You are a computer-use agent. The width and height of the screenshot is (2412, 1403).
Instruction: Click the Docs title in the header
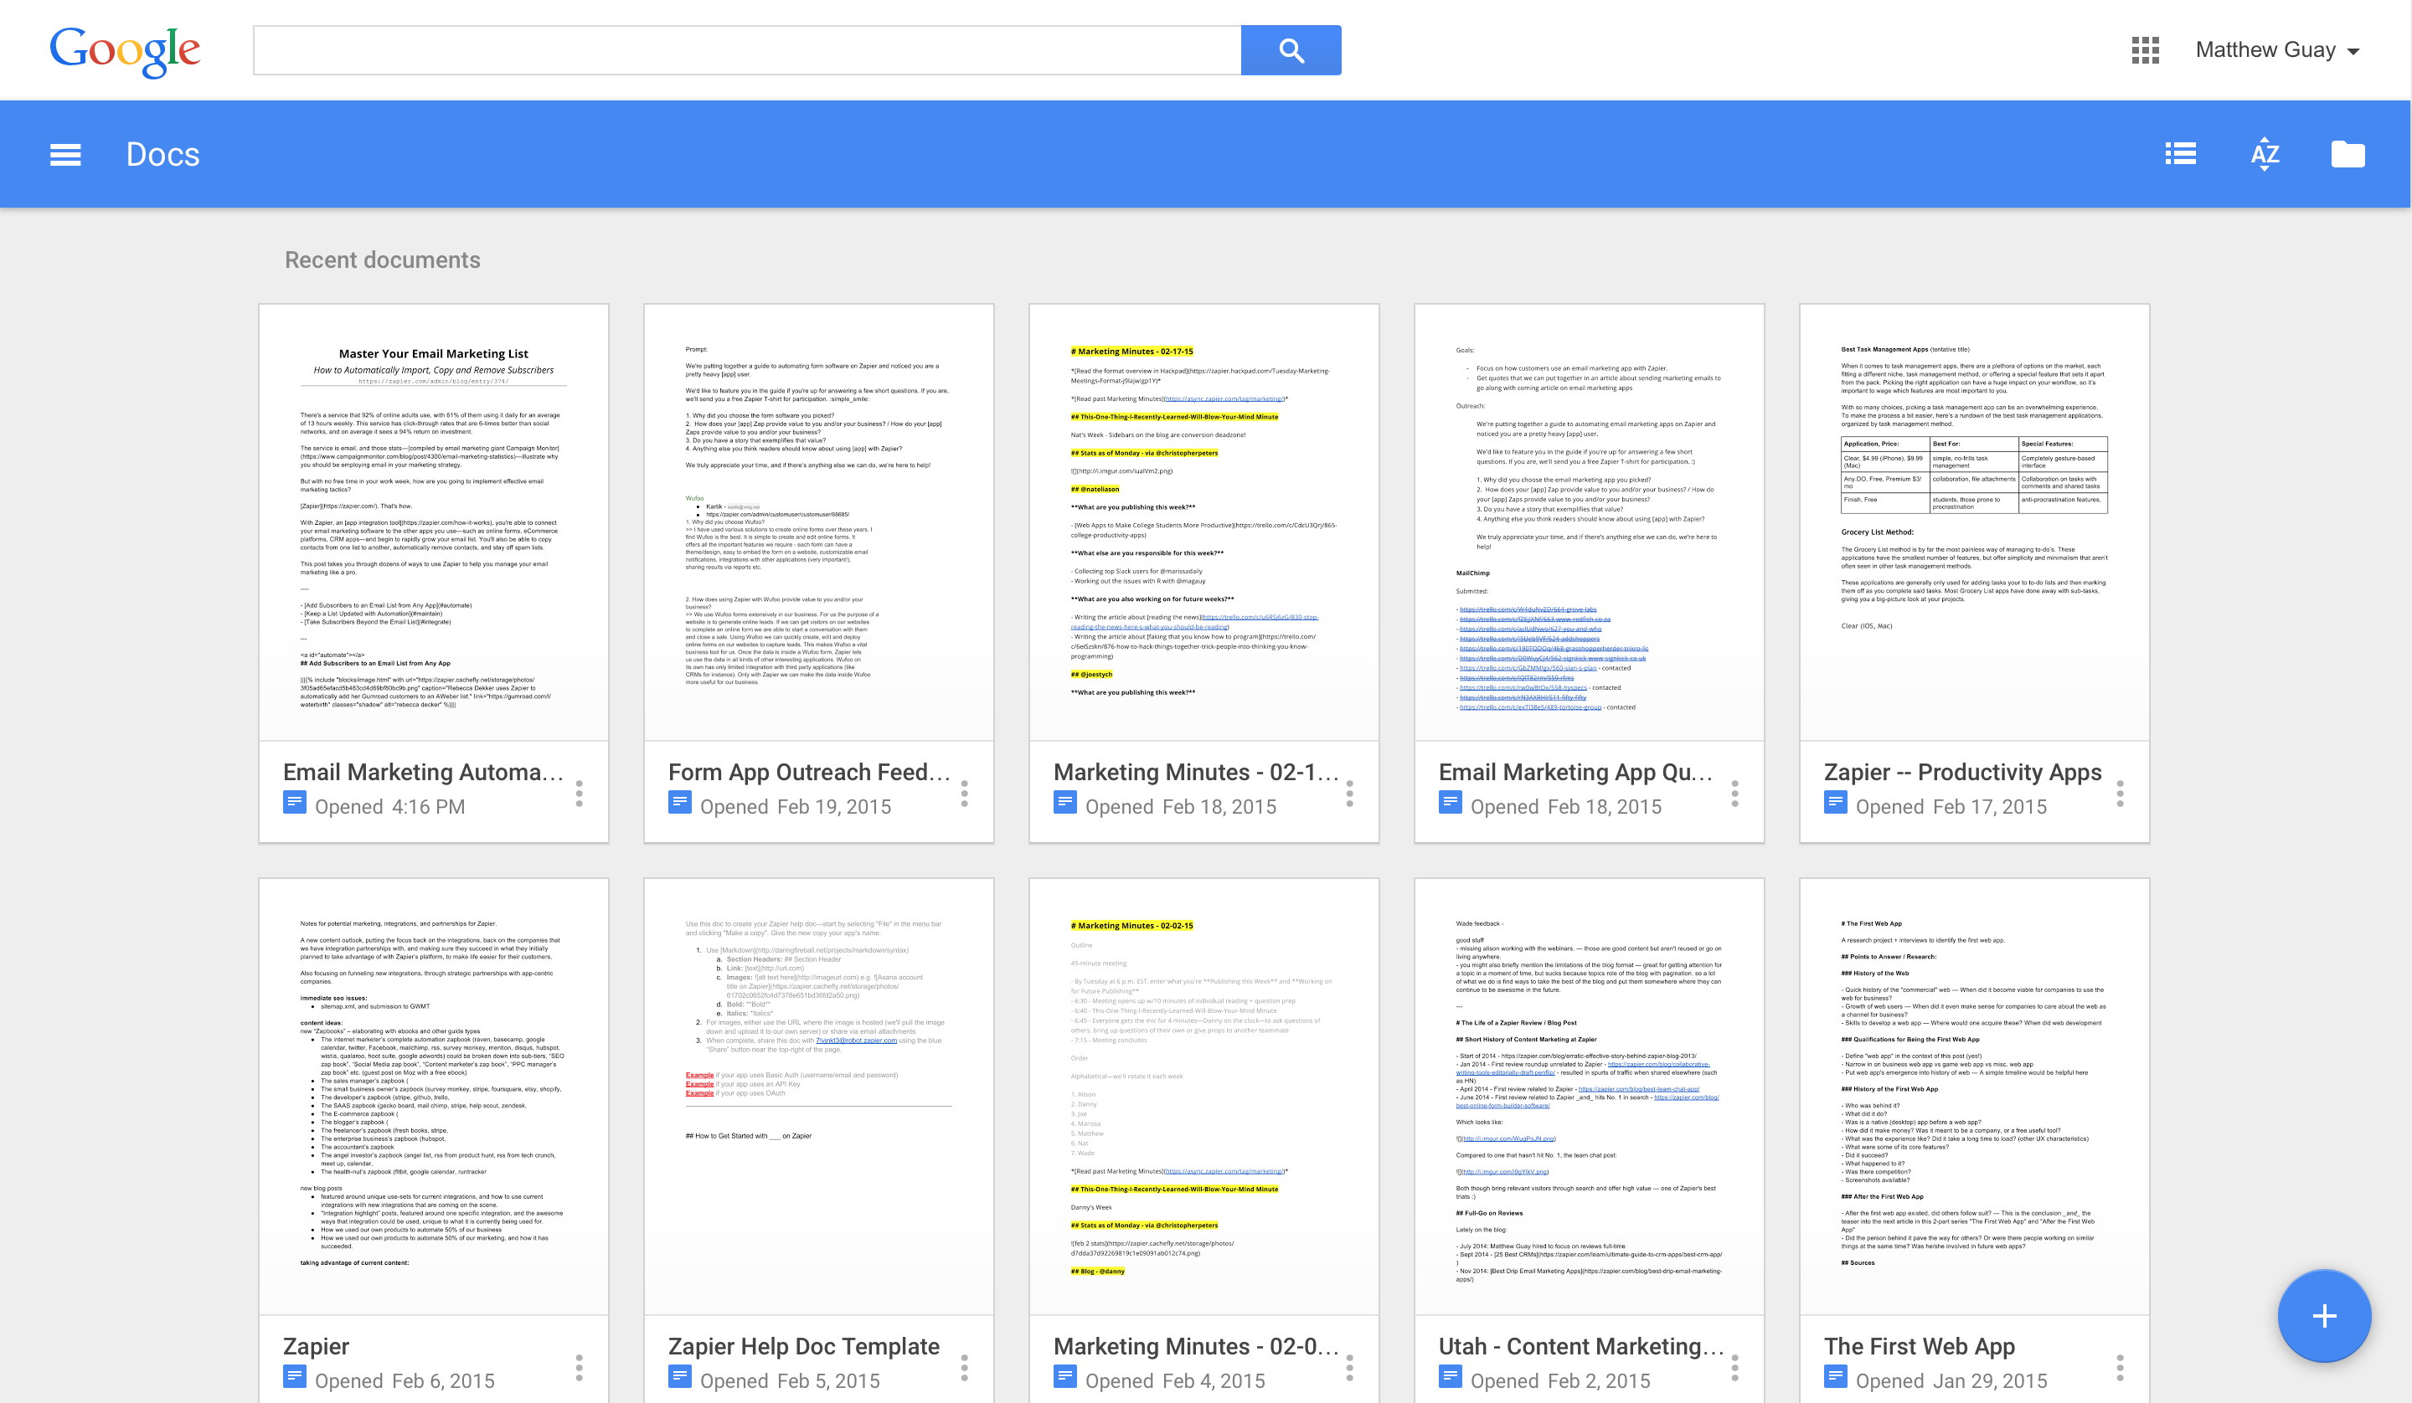point(162,154)
